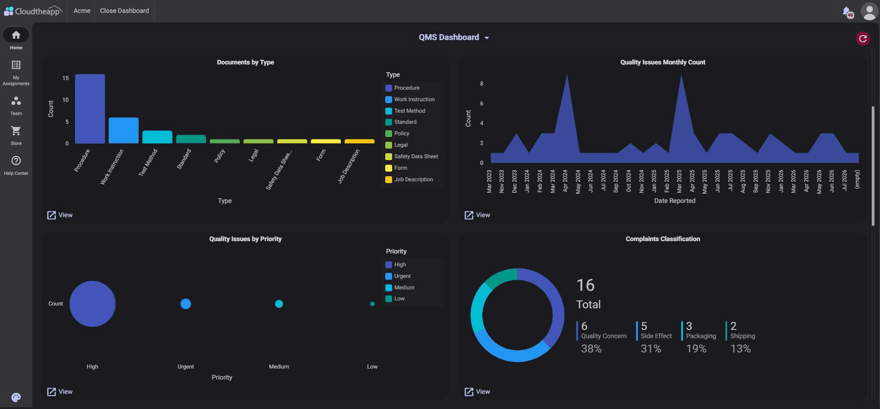Toggle Test Method legend entry
Screen dimensions: 880x409
(405, 111)
